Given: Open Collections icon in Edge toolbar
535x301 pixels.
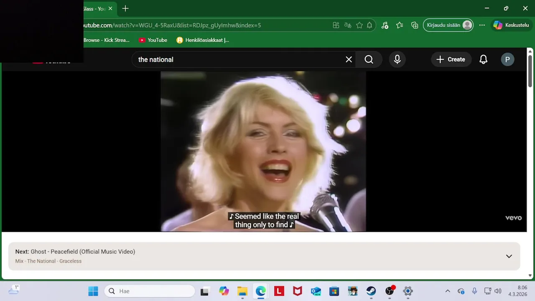Looking at the screenshot, I should coord(415,25).
